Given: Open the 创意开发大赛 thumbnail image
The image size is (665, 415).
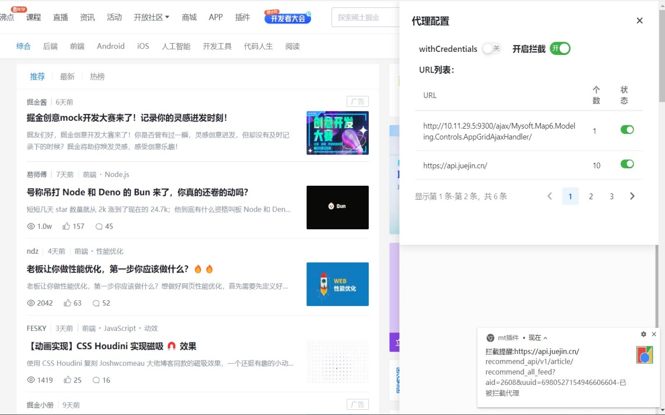Looking at the screenshot, I should tap(338, 133).
